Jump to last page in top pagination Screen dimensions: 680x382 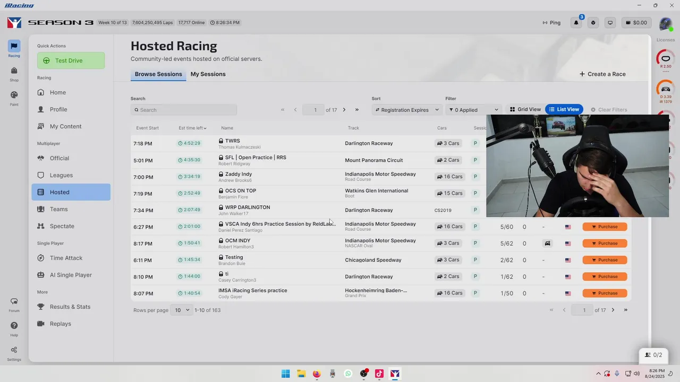tap(357, 110)
